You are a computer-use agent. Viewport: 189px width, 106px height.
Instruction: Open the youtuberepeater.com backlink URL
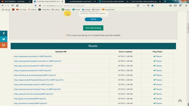38,61
